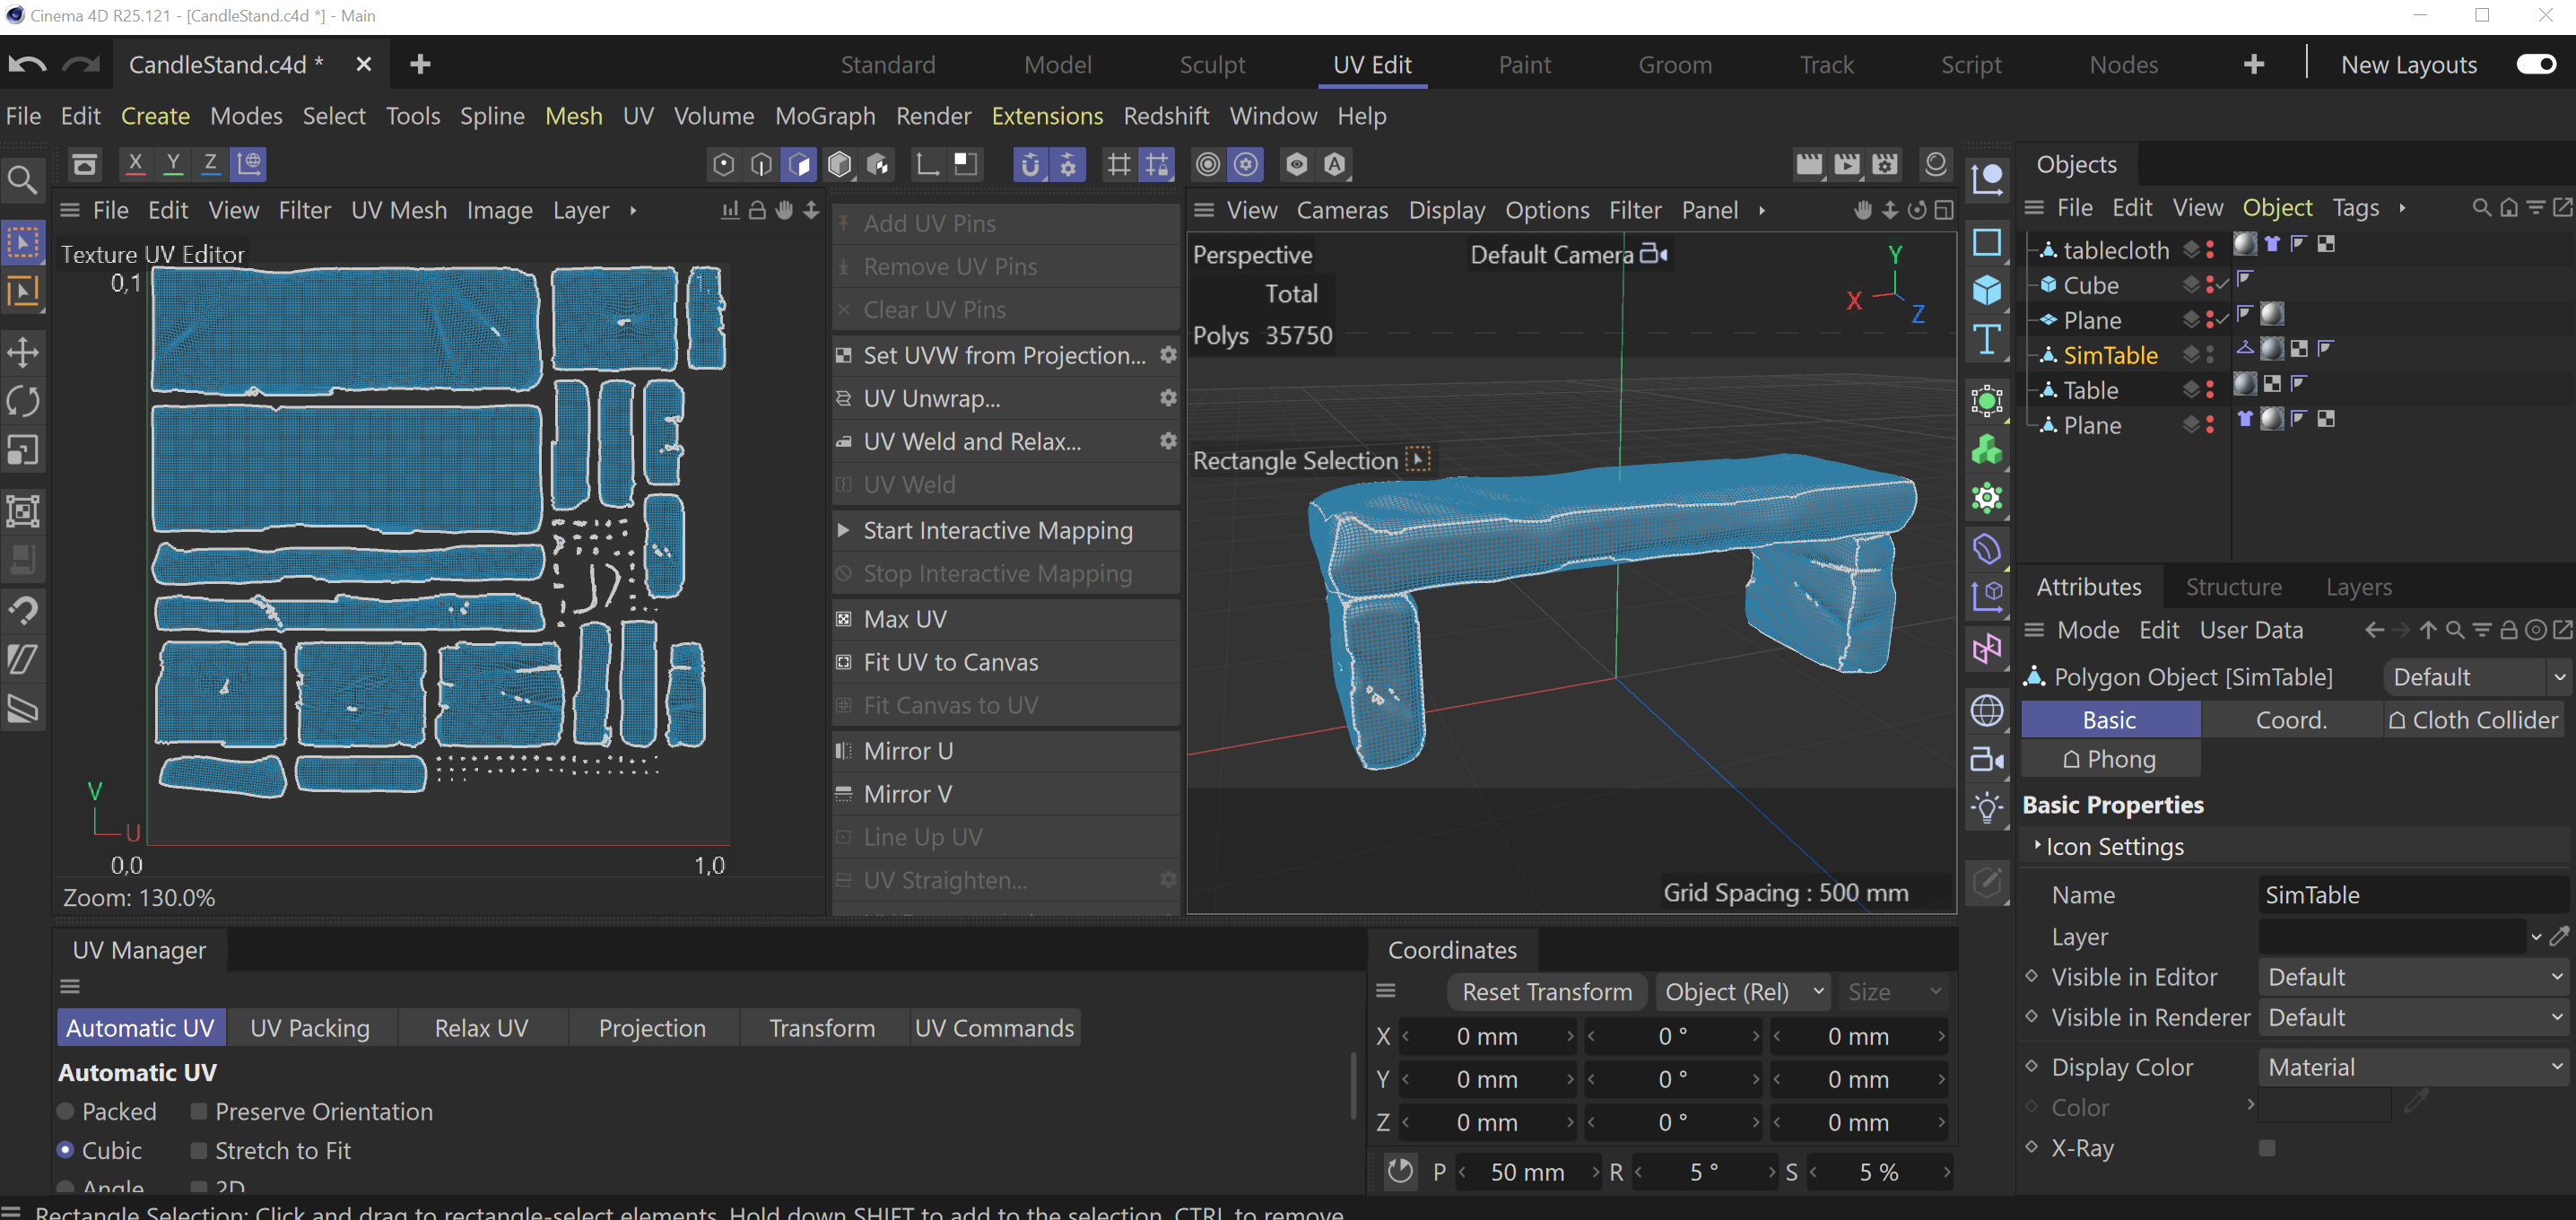Add a Light object icon
Viewport: 2576px width, 1220px height.
[x=1986, y=807]
